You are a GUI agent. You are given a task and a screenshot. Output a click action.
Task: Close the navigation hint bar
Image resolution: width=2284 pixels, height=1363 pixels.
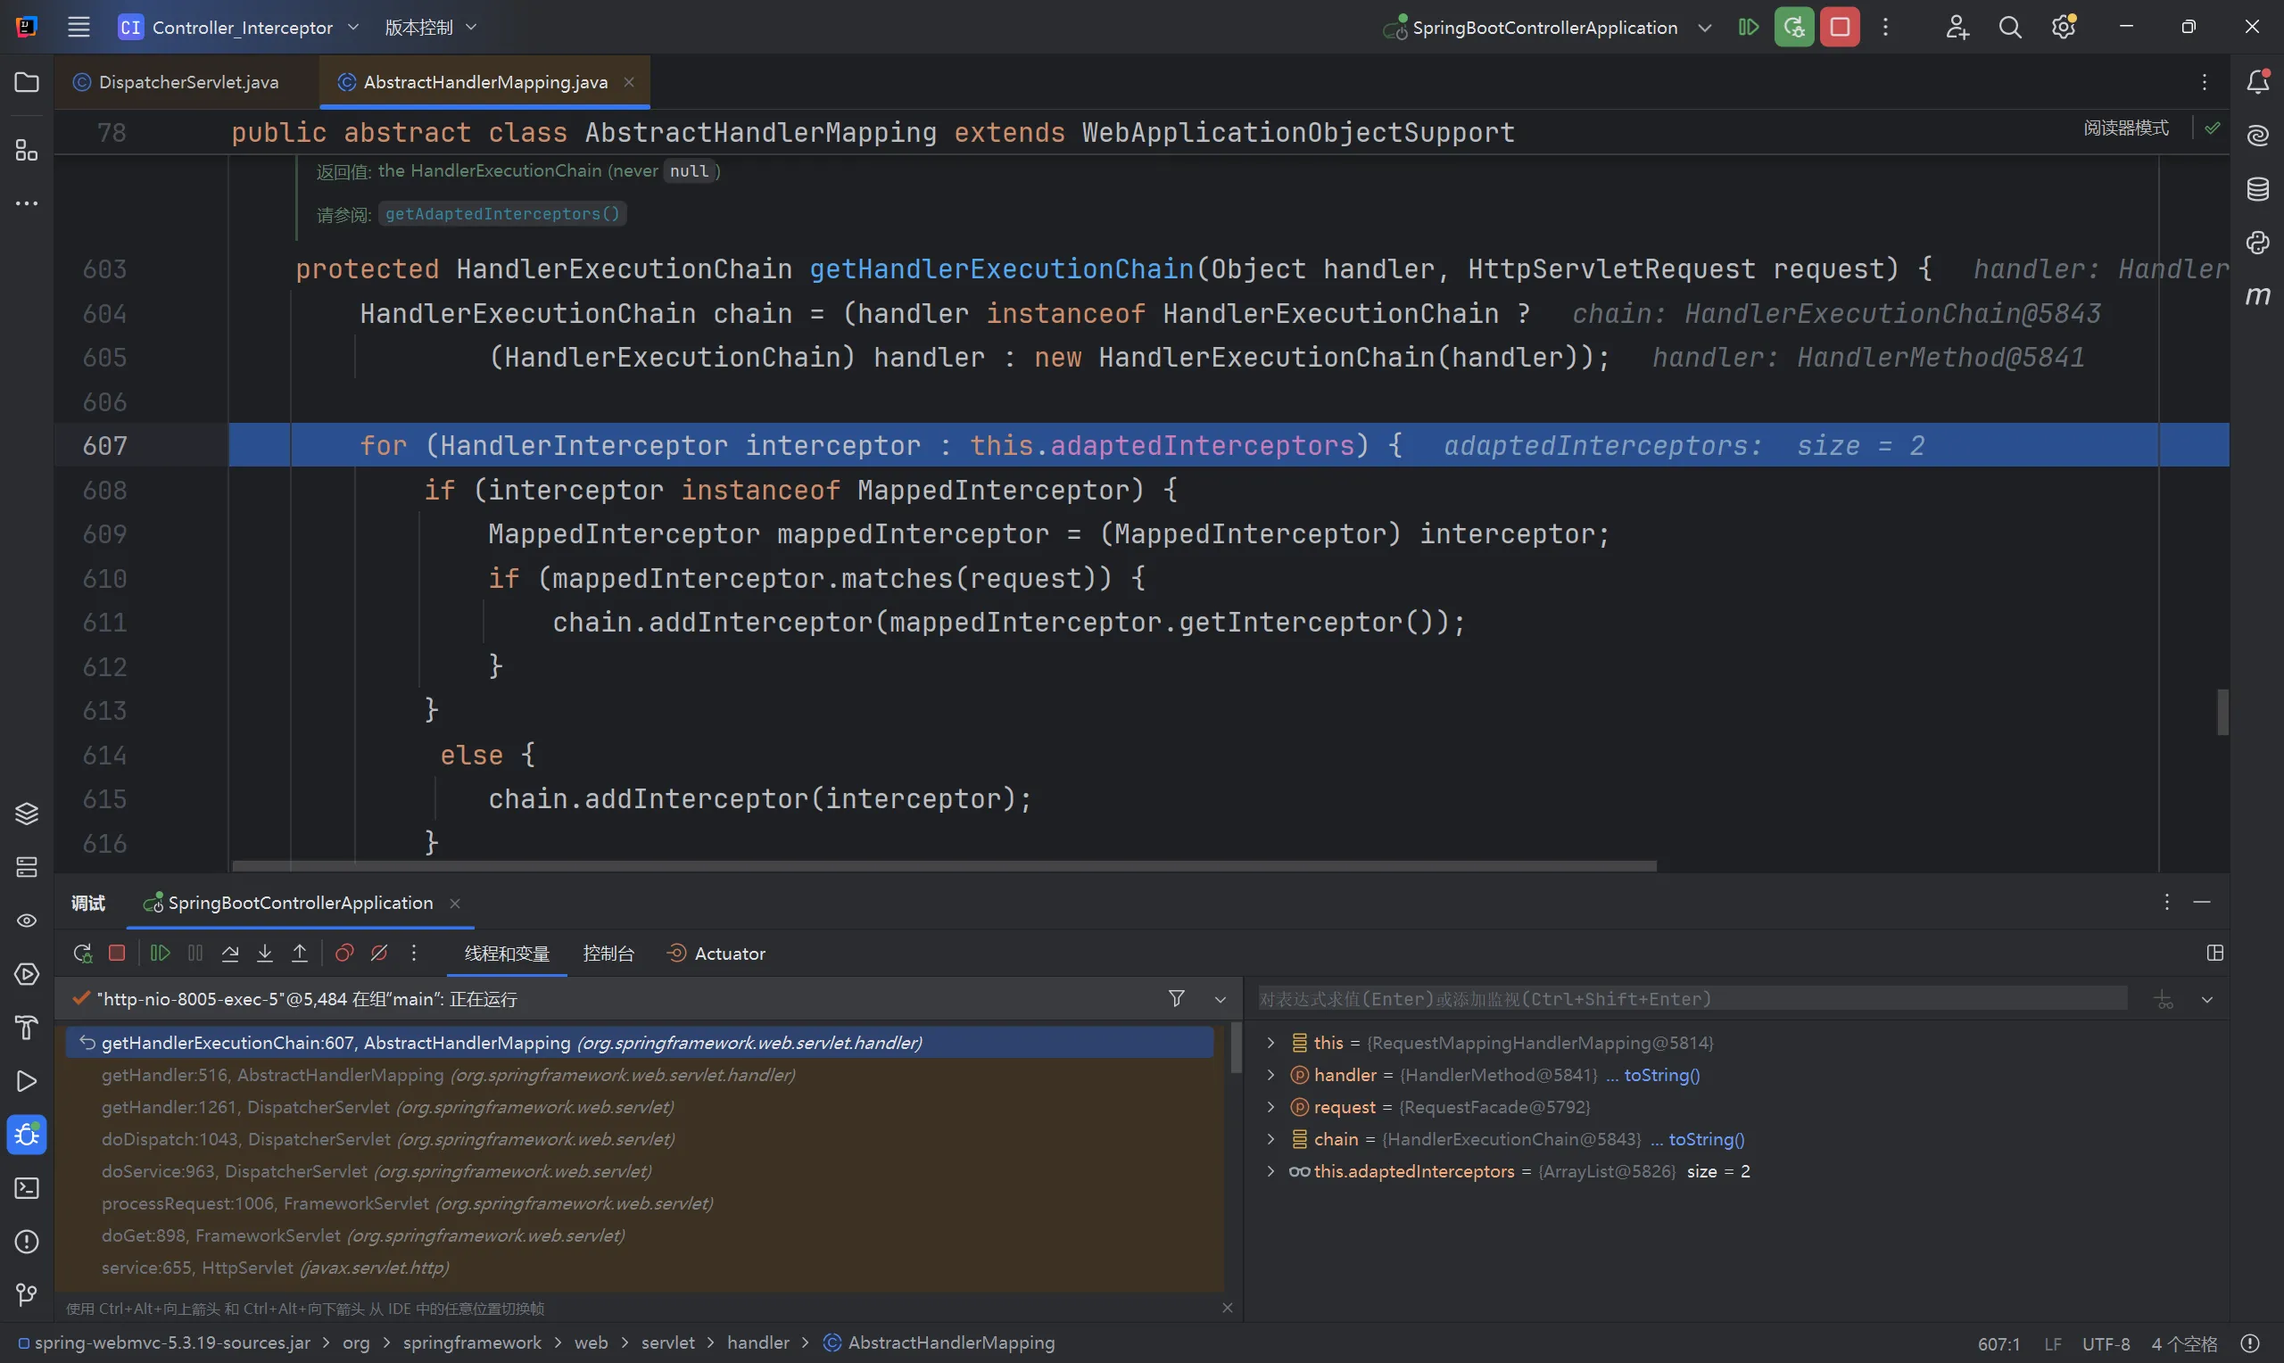coord(1227,1308)
